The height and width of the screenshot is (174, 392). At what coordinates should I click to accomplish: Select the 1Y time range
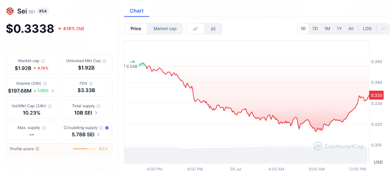point(339,29)
